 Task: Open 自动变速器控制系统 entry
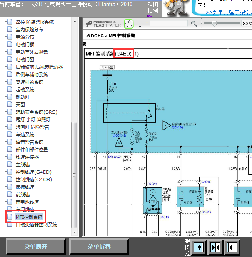point(36,225)
